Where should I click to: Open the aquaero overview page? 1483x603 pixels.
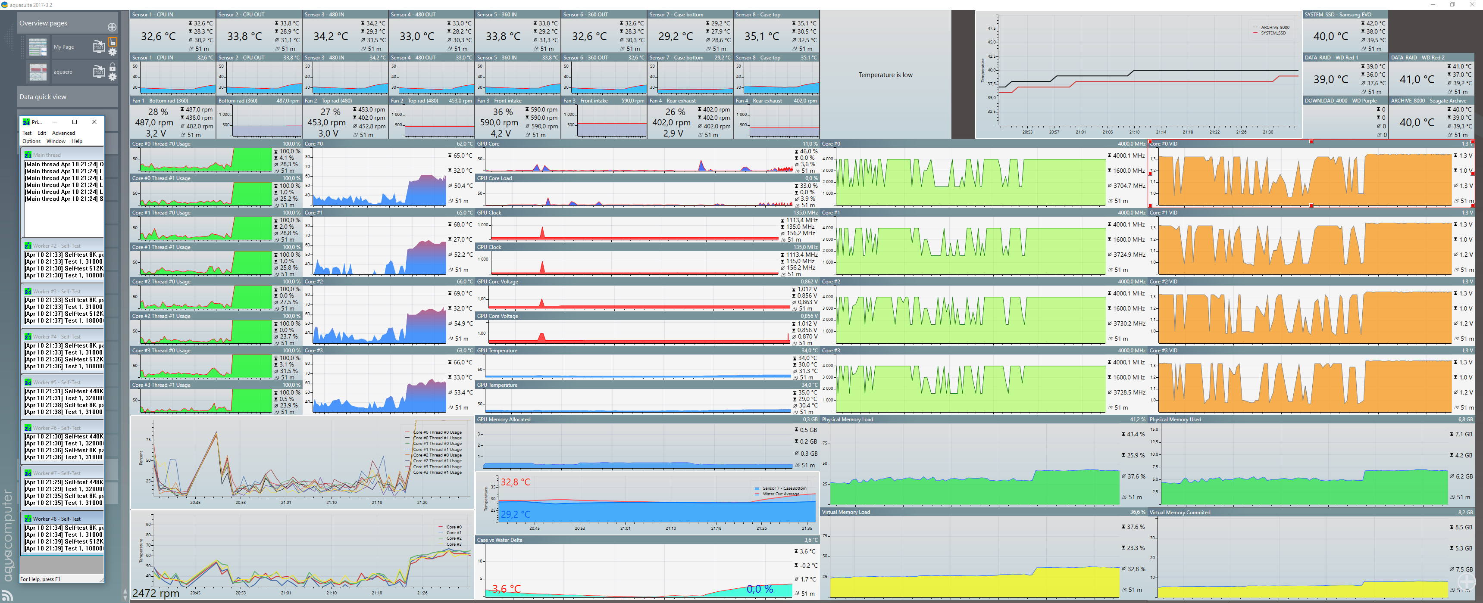coord(63,72)
